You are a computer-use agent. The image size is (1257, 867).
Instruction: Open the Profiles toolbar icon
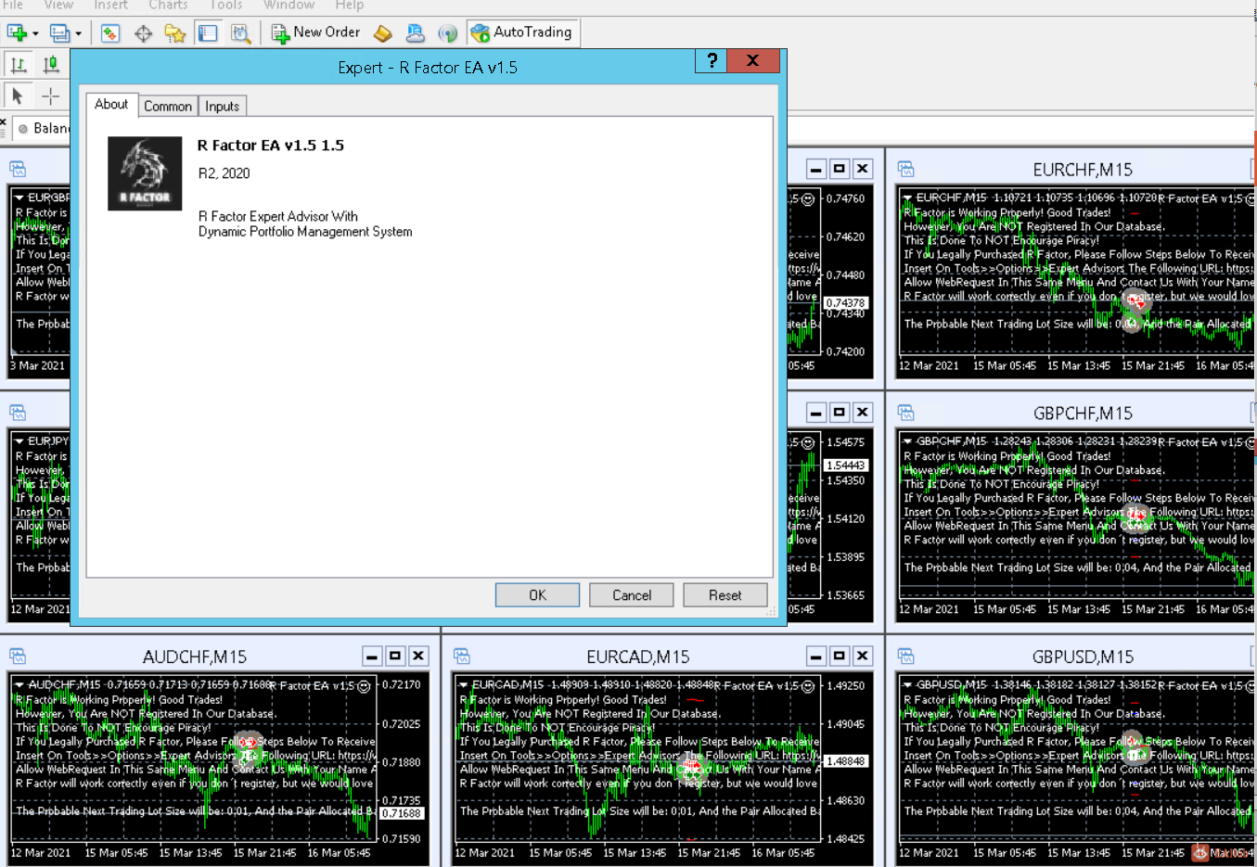click(x=59, y=33)
